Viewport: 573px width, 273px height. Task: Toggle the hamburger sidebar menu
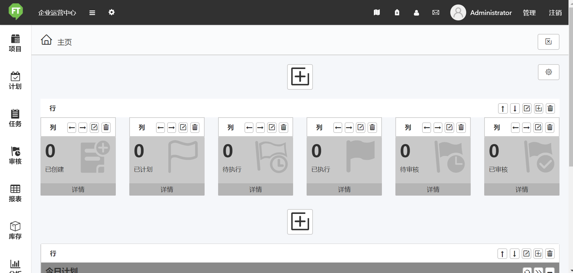(x=92, y=13)
